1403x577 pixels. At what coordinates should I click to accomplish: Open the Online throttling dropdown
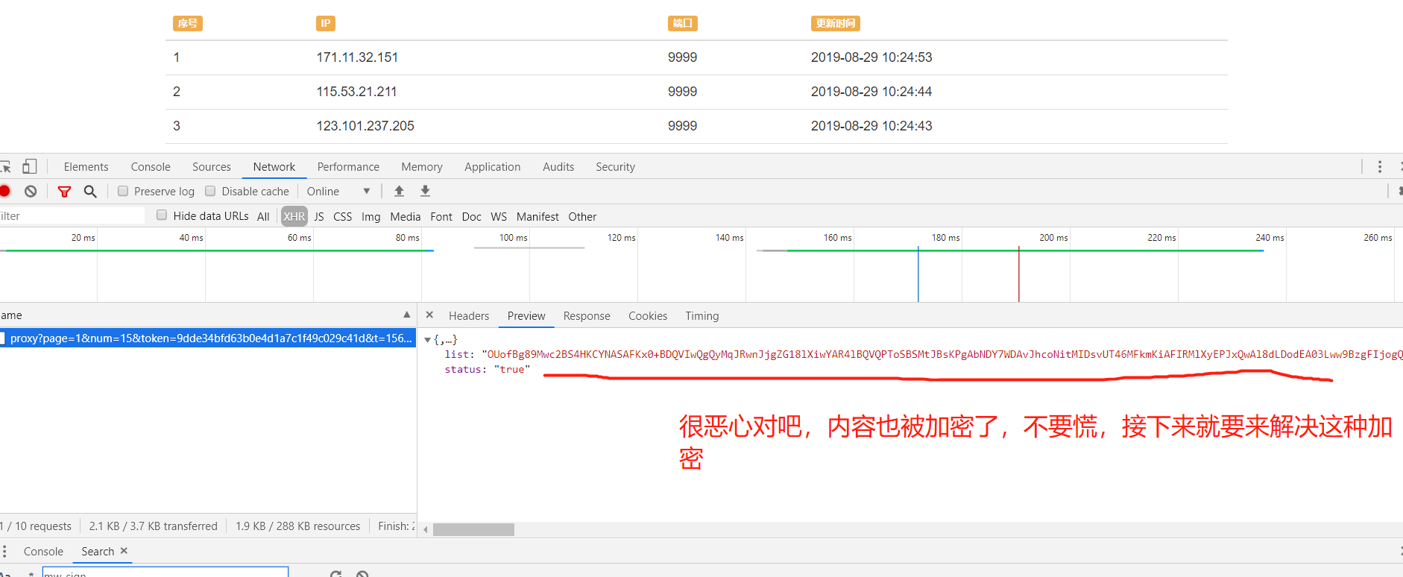338,192
